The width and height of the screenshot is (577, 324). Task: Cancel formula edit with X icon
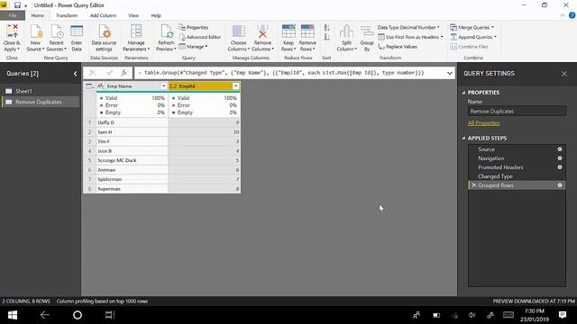(x=92, y=73)
